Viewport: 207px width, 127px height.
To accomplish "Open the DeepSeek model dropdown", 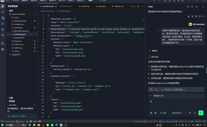I will coord(179,113).
